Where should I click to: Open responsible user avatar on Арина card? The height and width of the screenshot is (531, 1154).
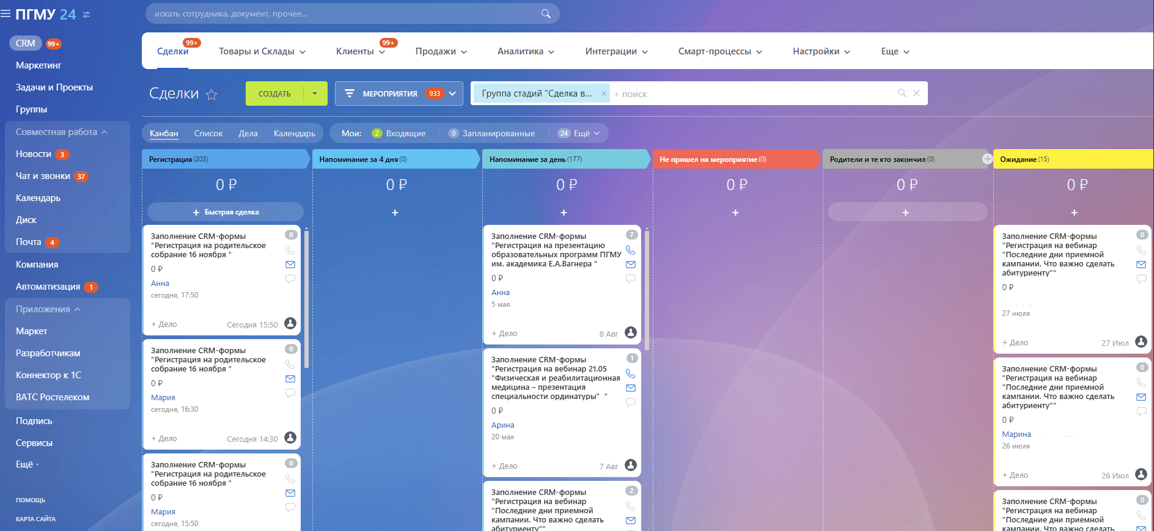tap(631, 465)
